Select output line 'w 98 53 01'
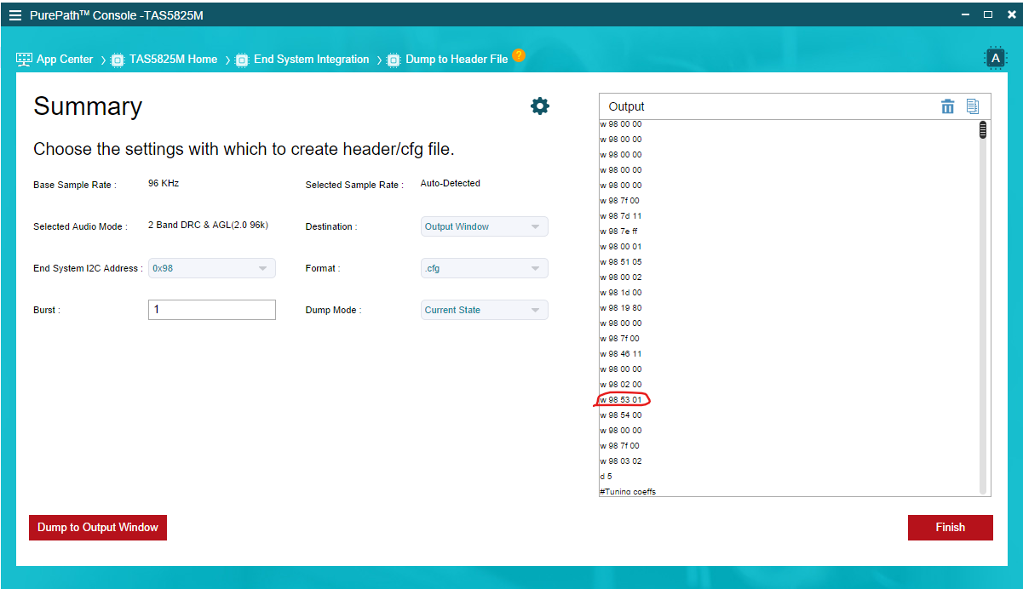This screenshot has width=1023, height=589. pos(621,400)
